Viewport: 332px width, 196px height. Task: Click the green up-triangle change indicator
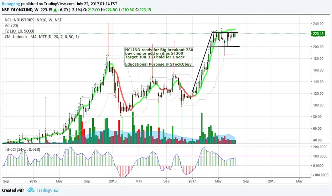(55, 10)
